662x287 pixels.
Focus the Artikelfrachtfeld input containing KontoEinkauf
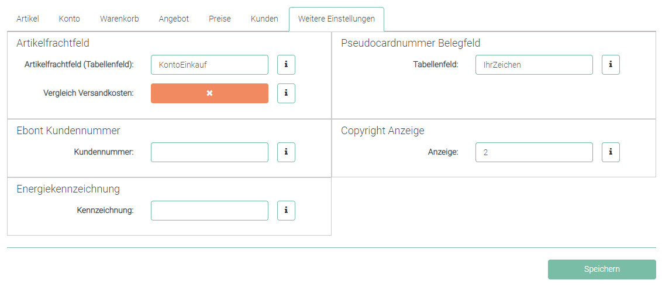209,65
